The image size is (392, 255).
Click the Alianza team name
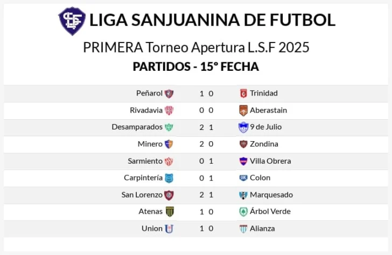(262, 229)
